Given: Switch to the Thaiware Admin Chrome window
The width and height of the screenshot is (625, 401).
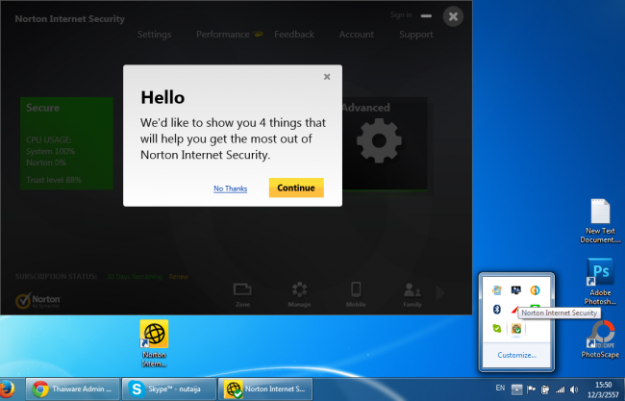Looking at the screenshot, I should point(73,389).
